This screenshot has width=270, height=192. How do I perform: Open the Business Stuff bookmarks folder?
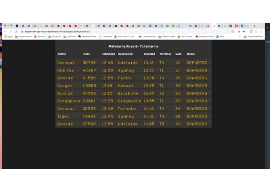(23, 37)
